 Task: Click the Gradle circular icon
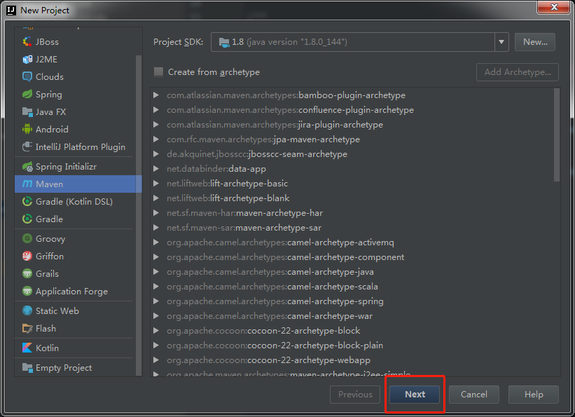click(27, 219)
